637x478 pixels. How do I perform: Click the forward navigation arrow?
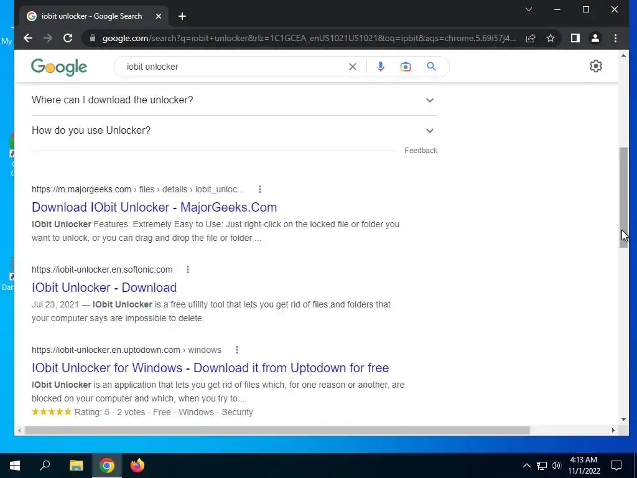point(47,38)
